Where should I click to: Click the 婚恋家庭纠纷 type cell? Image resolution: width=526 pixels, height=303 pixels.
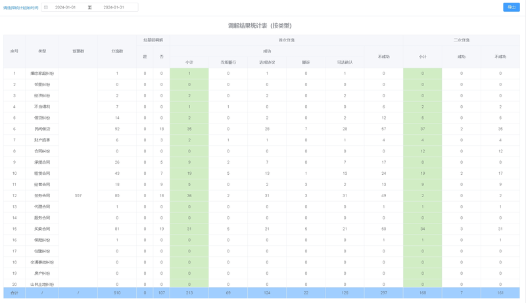click(x=42, y=74)
